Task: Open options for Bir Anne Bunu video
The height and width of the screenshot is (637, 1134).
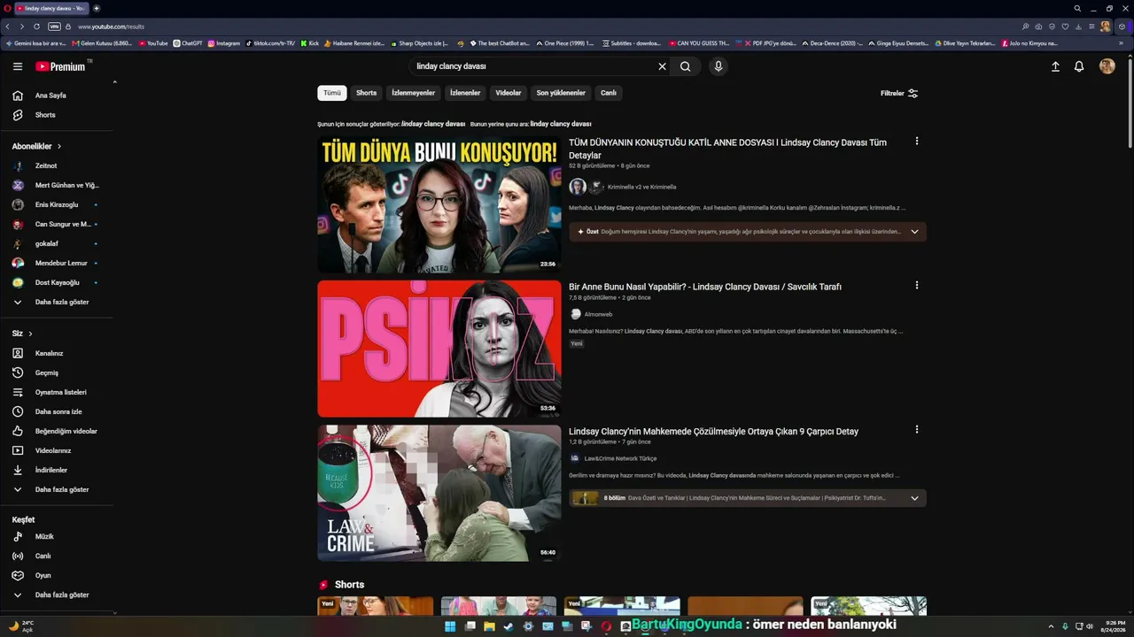Action: [x=917, y=286]
